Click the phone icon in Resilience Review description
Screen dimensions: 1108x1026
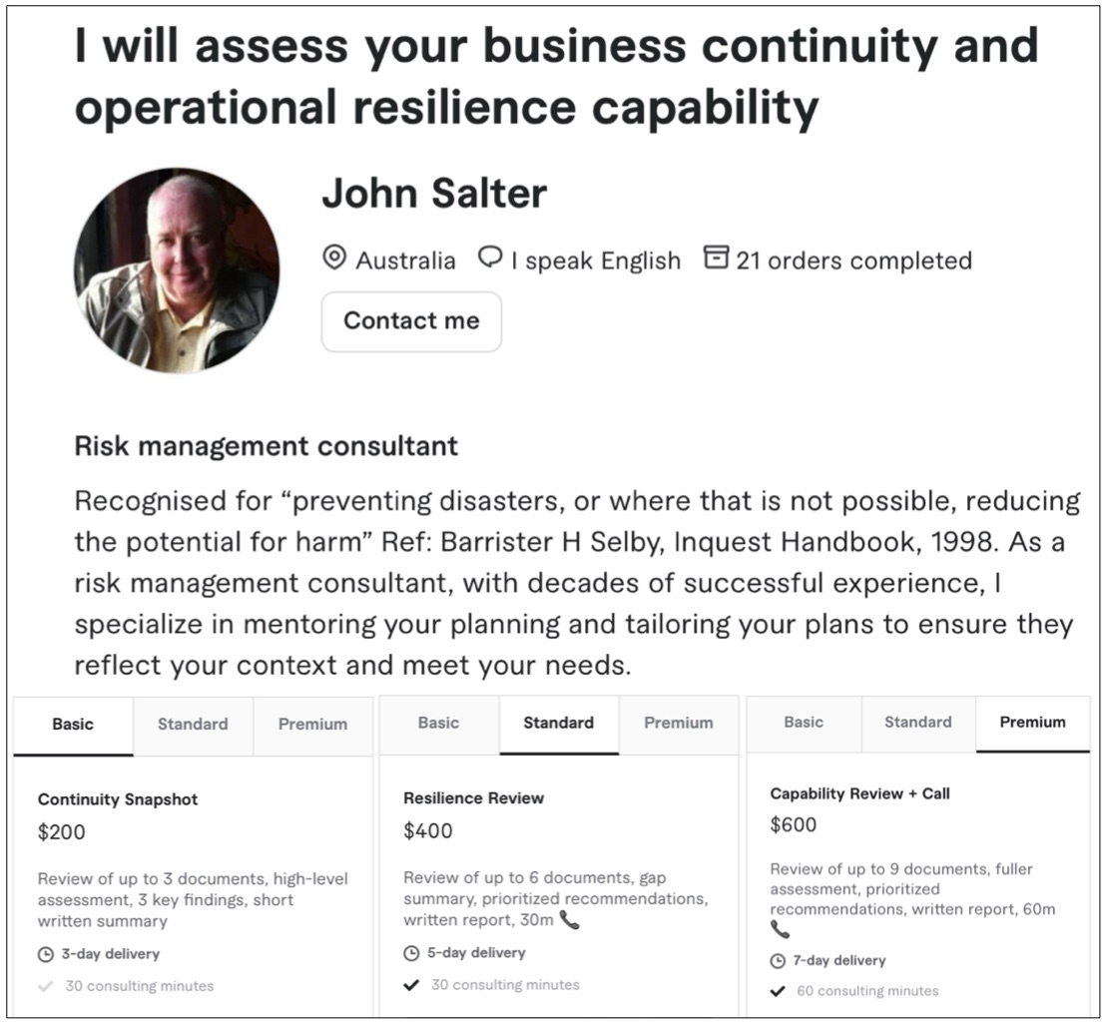[569, 920]
